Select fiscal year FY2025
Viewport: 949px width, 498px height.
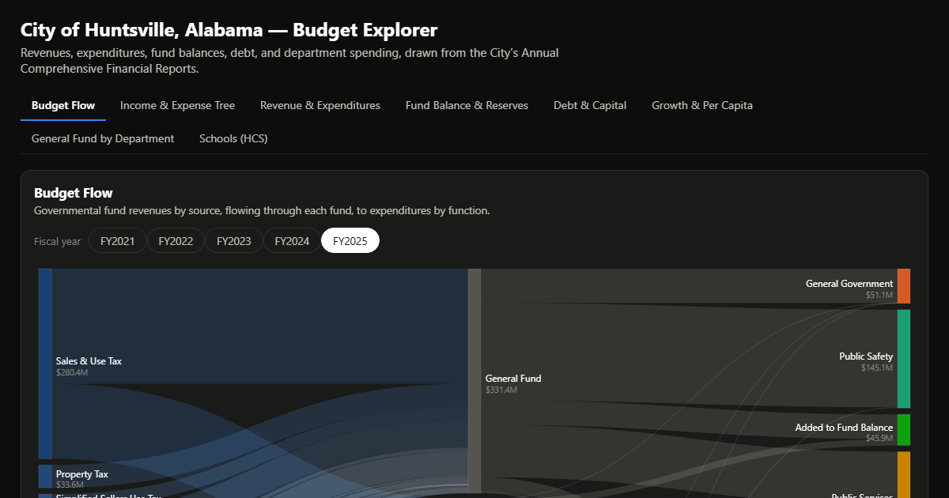click(x=350, y=241)
